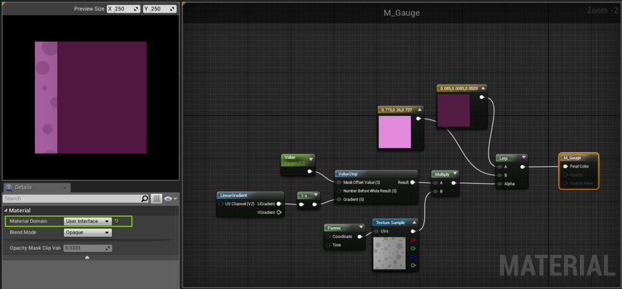Click the UGradient output pin
This screenshot has width=622, height=289.
[279, 204]
